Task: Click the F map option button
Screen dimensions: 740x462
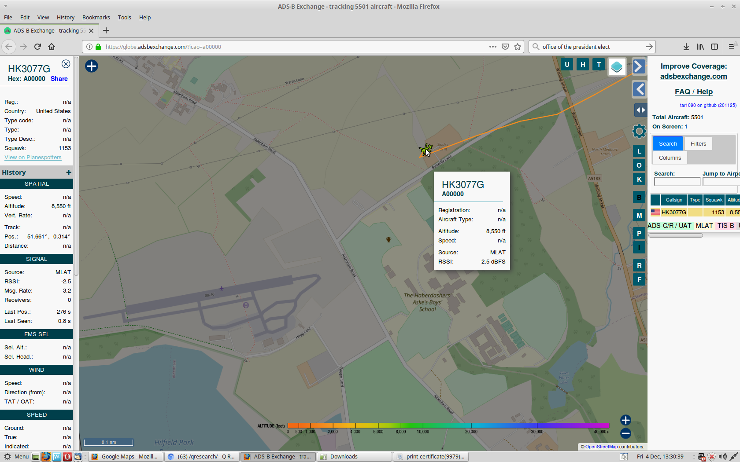Action: tap(639, 280)
